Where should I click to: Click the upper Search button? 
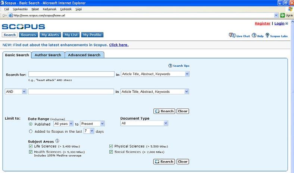(164, 111)
